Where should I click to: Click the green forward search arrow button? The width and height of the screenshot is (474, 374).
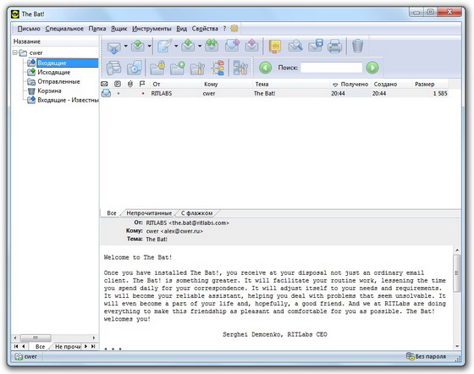pyautogui.click(x=372, y=68)
